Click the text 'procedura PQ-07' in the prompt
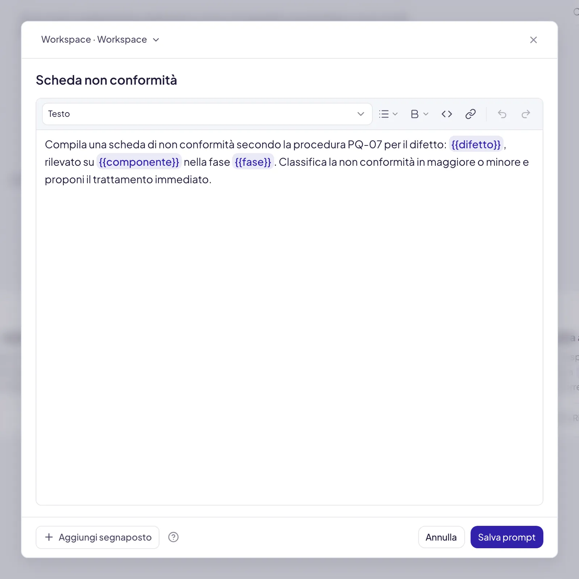 (337, 144)
